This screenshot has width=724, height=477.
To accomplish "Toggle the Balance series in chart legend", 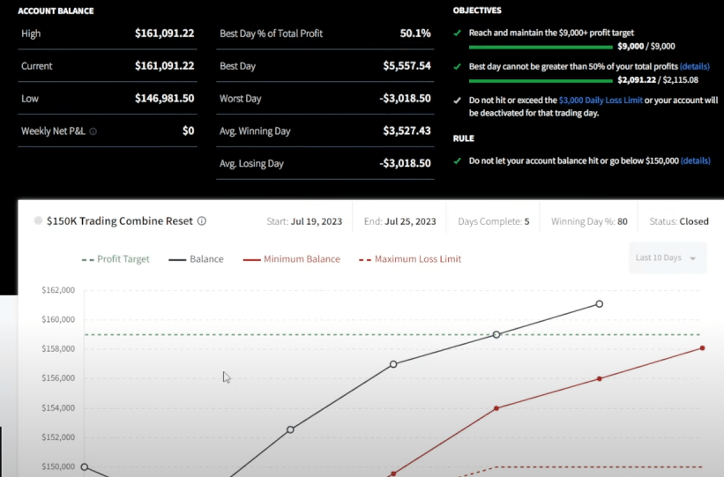I will pos(195,259).
